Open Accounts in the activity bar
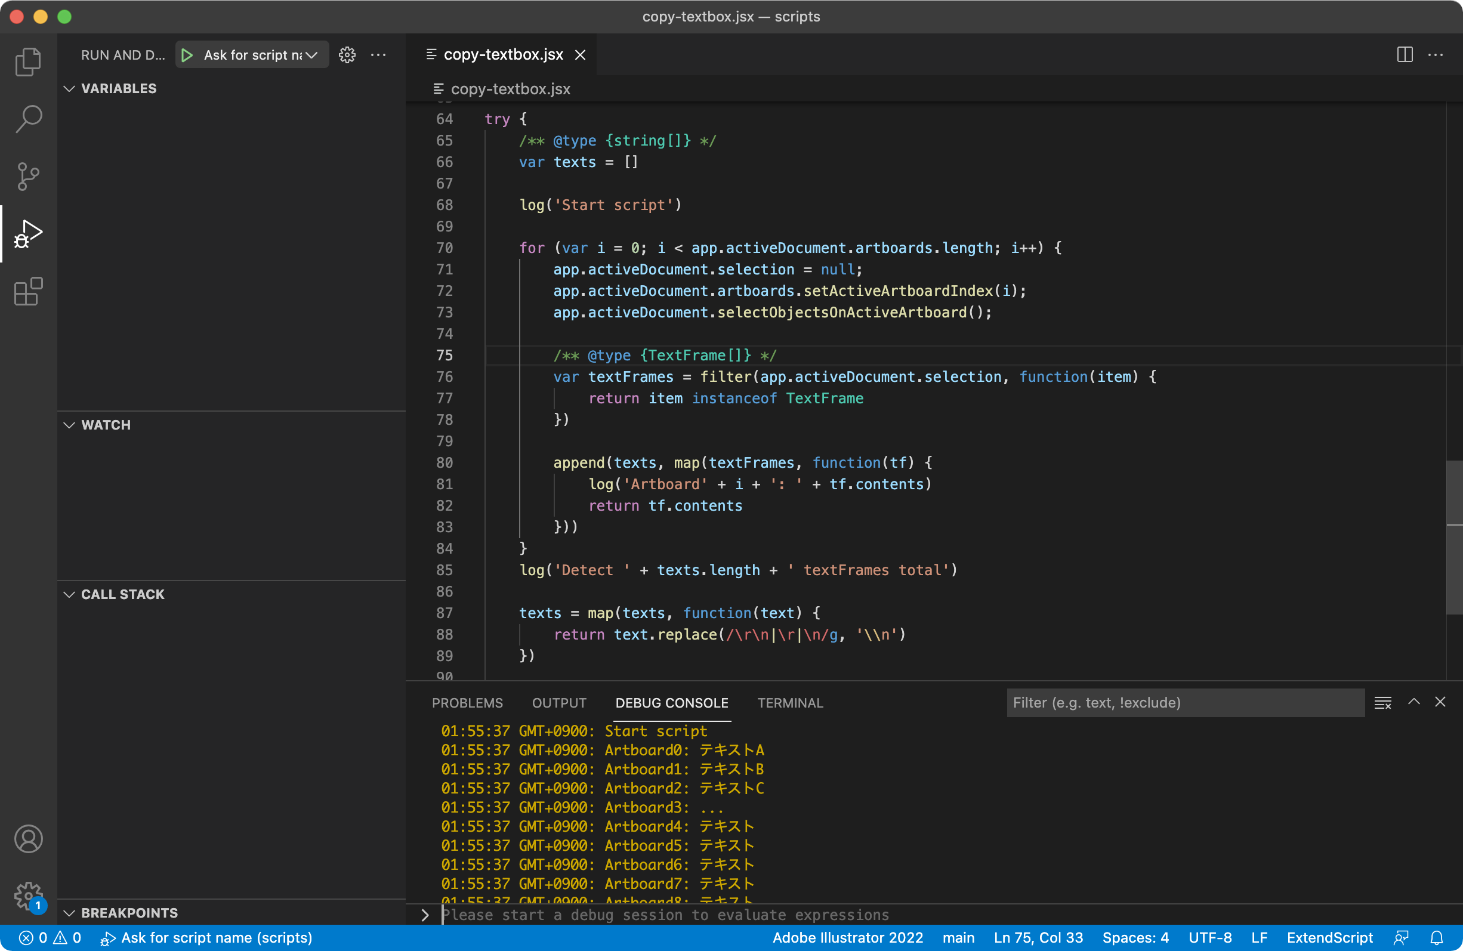This screenshot has height=951, width=1463. click(27, 838)
